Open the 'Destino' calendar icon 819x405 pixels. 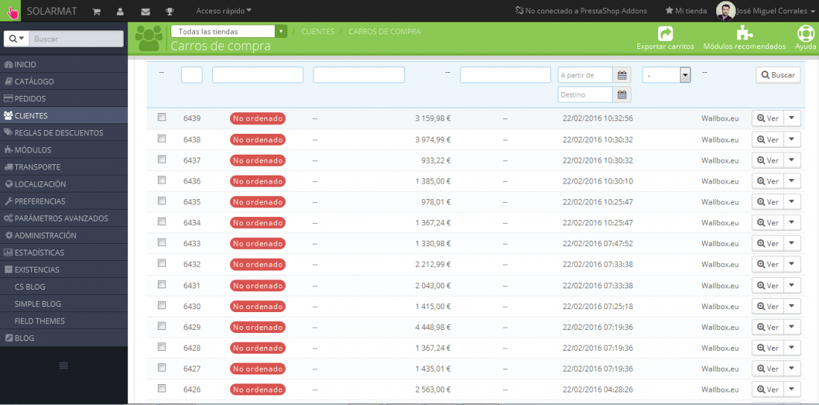(x=622, y=95)
